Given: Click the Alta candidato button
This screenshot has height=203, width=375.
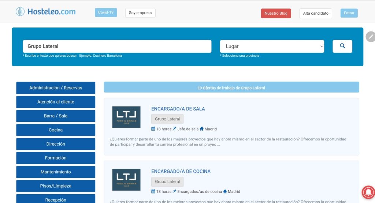Looking at the screenshot, I should [x=315, y=13].
